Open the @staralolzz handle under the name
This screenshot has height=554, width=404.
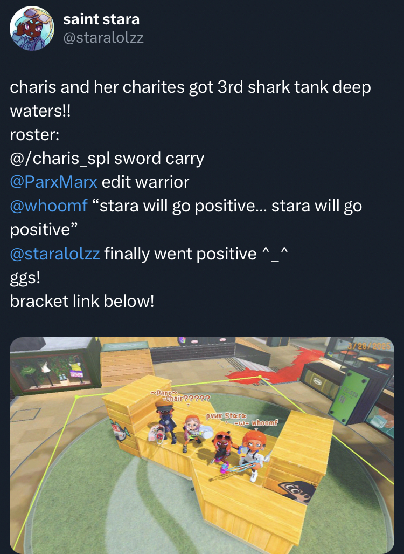pos(103,37)
